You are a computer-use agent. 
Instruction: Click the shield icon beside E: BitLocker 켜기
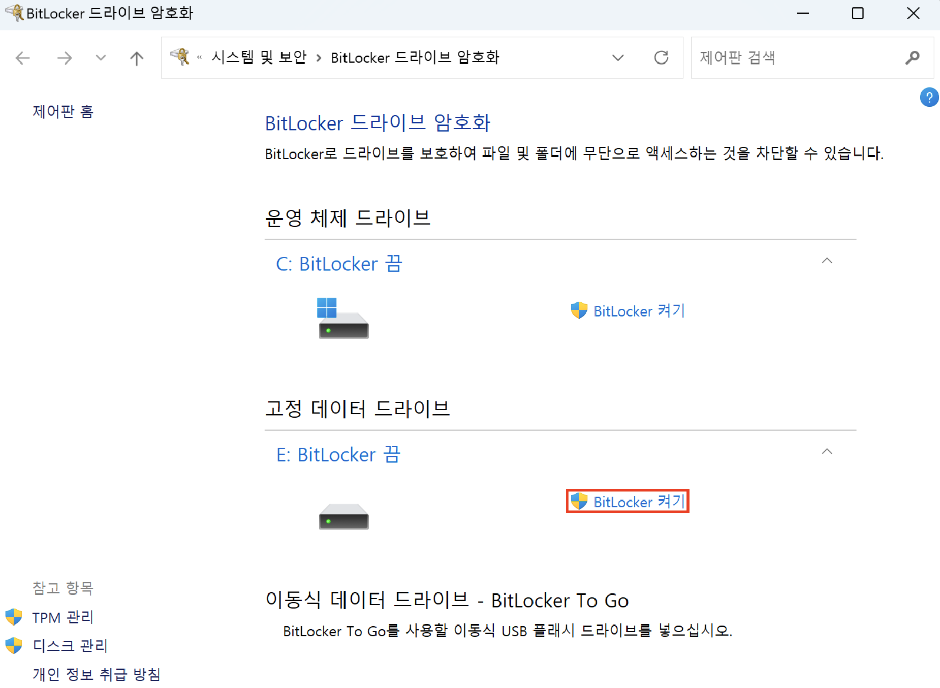tap(579, 502)
